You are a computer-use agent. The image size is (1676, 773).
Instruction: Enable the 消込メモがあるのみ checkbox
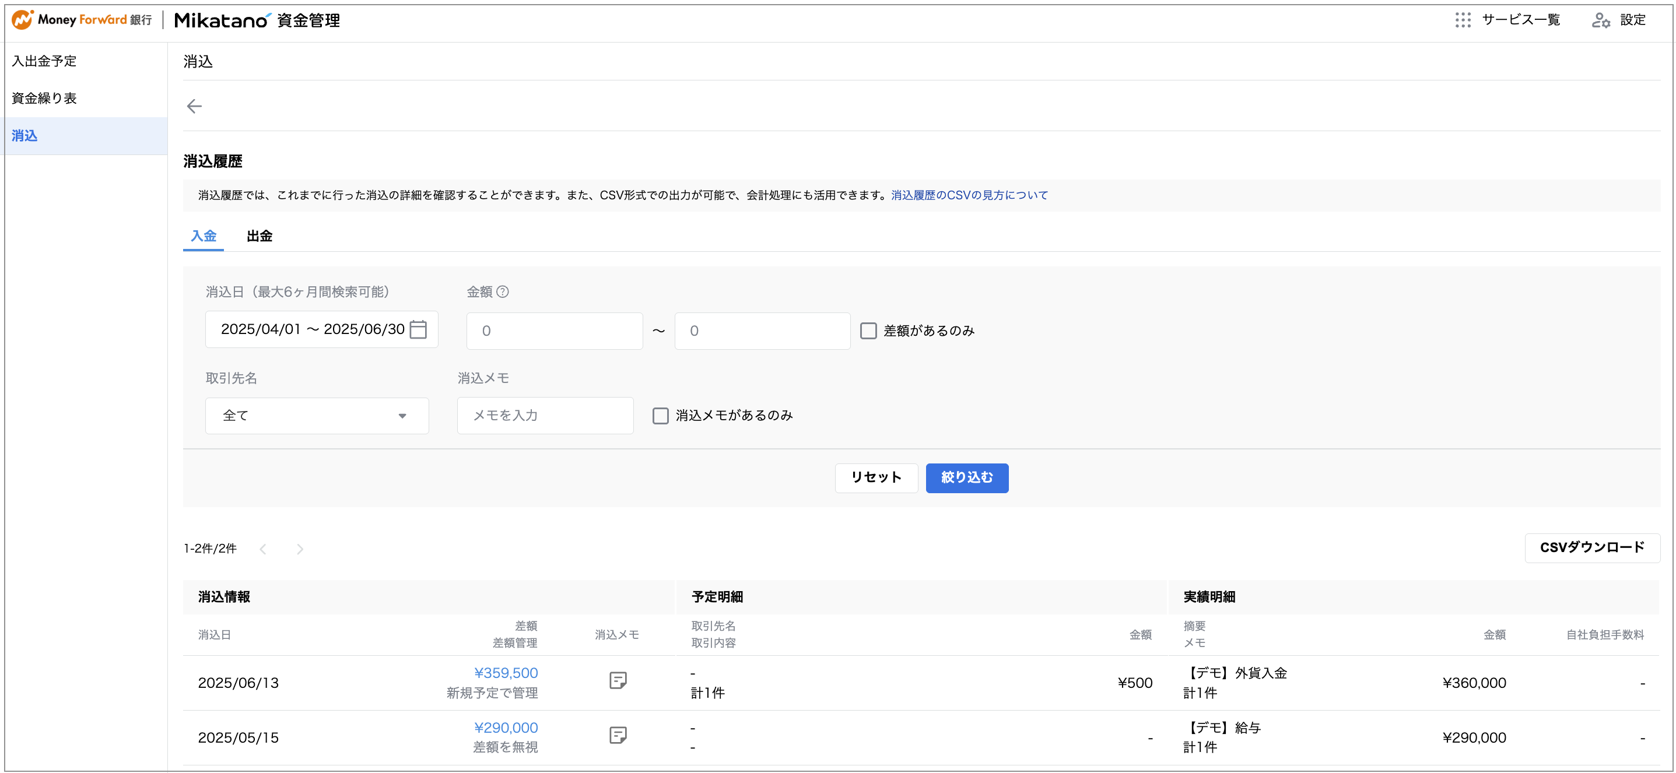pos(660,416)
